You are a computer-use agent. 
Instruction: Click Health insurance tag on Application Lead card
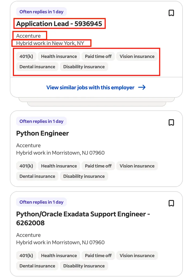(59, 56)
